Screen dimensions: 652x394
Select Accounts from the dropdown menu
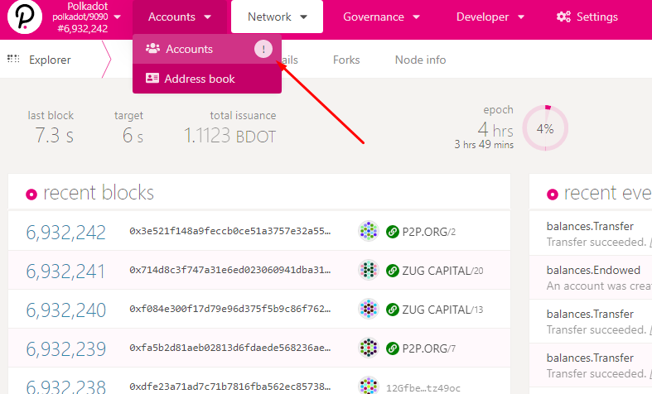189,50
